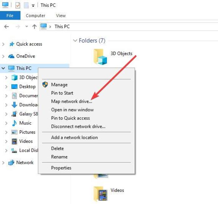
Task: Click the Music note icon in the sidebar
Action: click(x=14, y=123)
